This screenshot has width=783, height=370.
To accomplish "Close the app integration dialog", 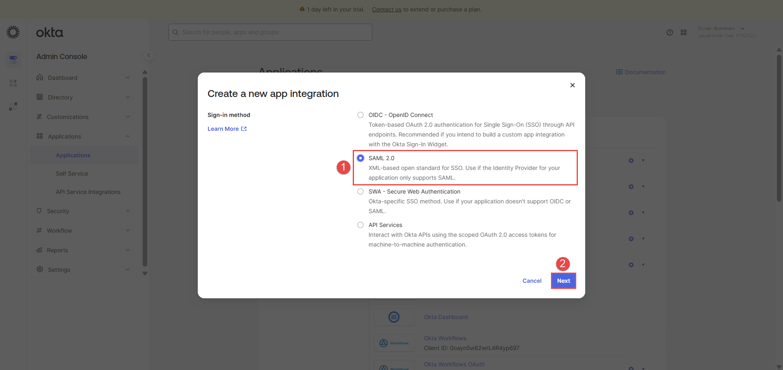I will [x=573, y=85].
